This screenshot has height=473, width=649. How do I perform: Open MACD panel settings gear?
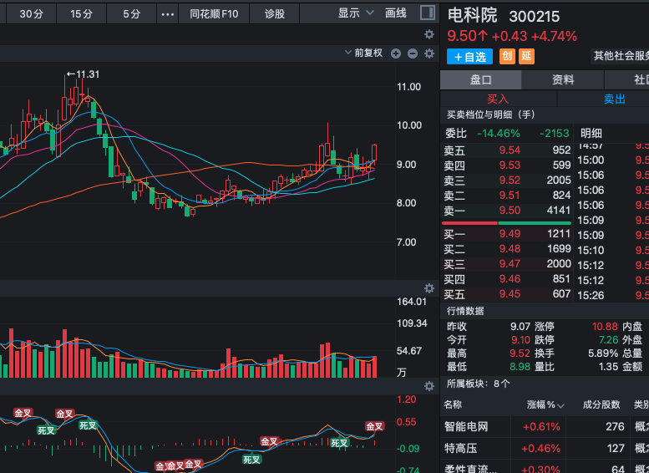click(x=429, y=386)
